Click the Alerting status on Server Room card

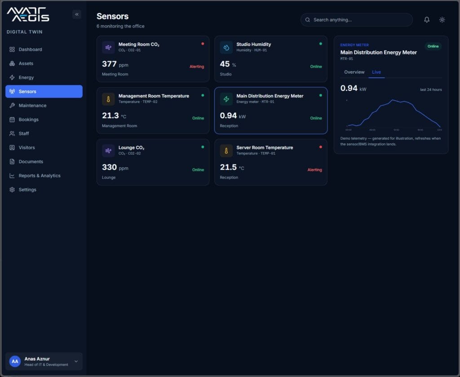pyautogui.click(x=314, y=170)
